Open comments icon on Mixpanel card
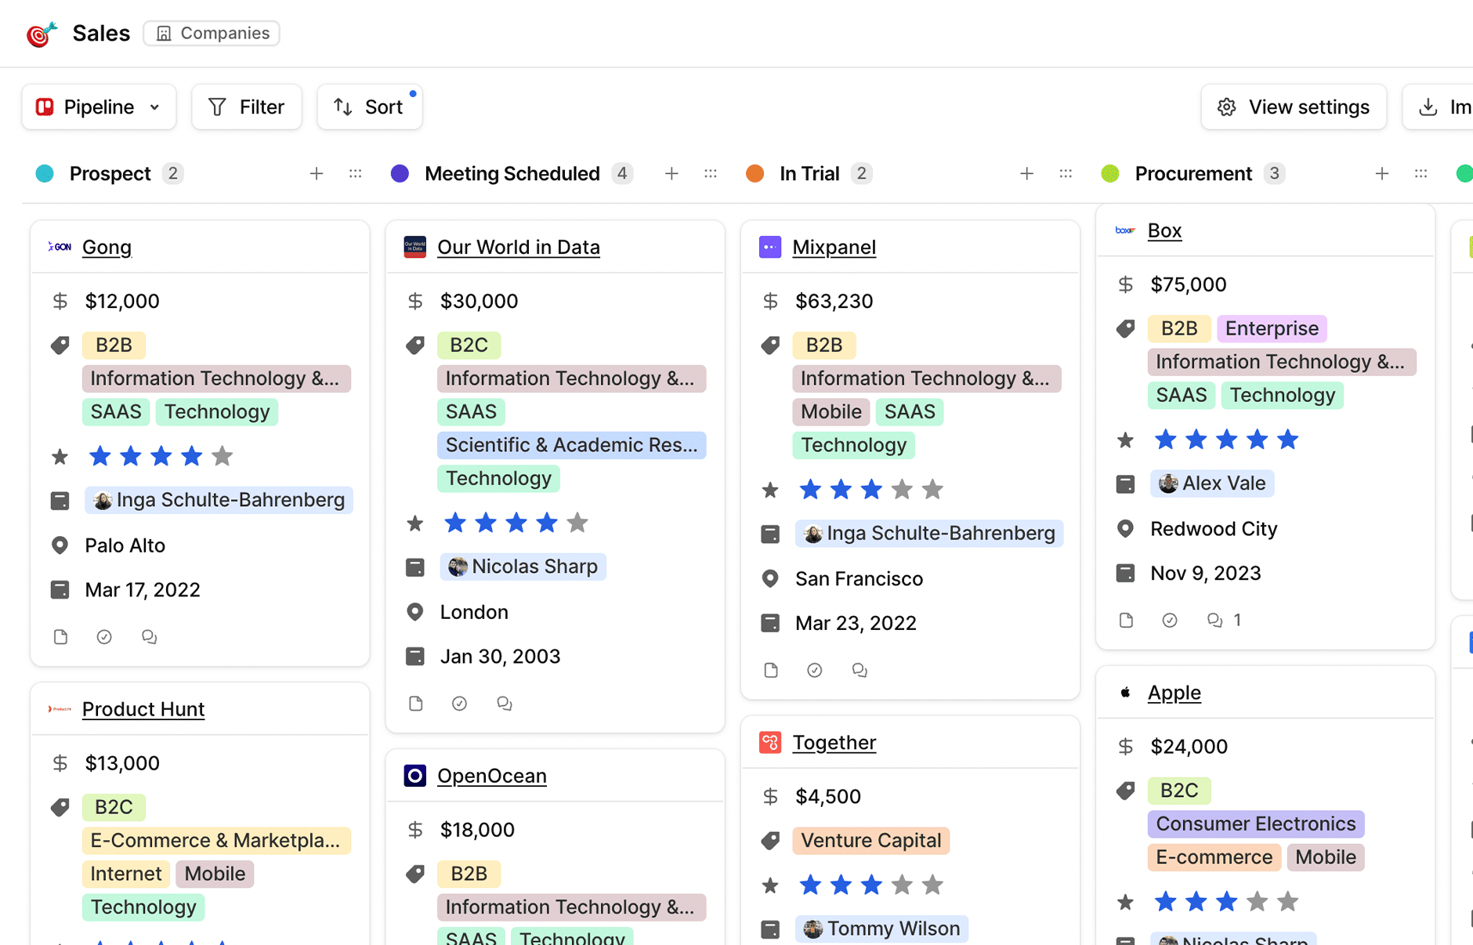This screenshot has height=945, width=1473. coord(860,670)
